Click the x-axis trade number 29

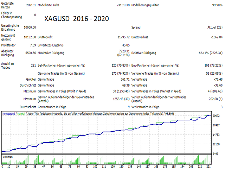coord(26,167)
